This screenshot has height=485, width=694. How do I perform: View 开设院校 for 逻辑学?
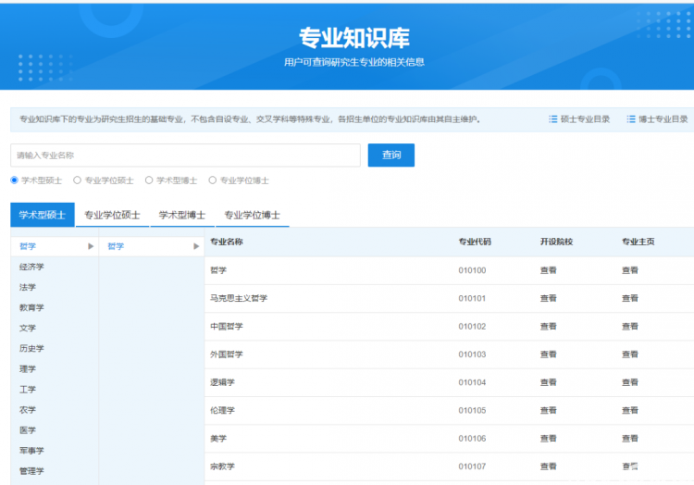[x=549, y=382]
